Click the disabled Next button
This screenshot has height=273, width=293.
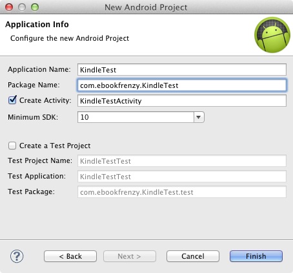[130, 256]
